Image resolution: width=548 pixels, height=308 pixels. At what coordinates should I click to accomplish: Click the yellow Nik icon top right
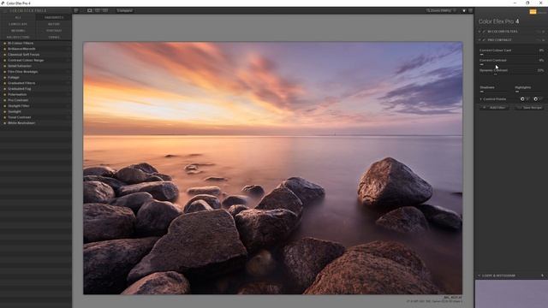533,12
